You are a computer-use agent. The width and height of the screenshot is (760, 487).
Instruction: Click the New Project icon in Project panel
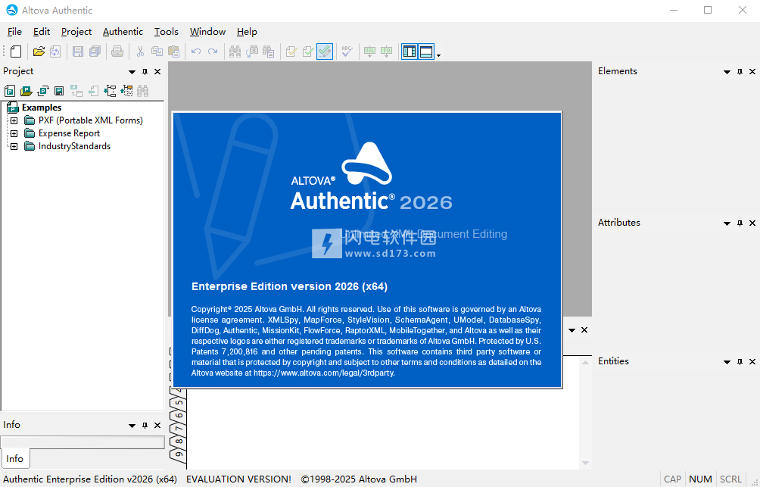coord(10,91)
